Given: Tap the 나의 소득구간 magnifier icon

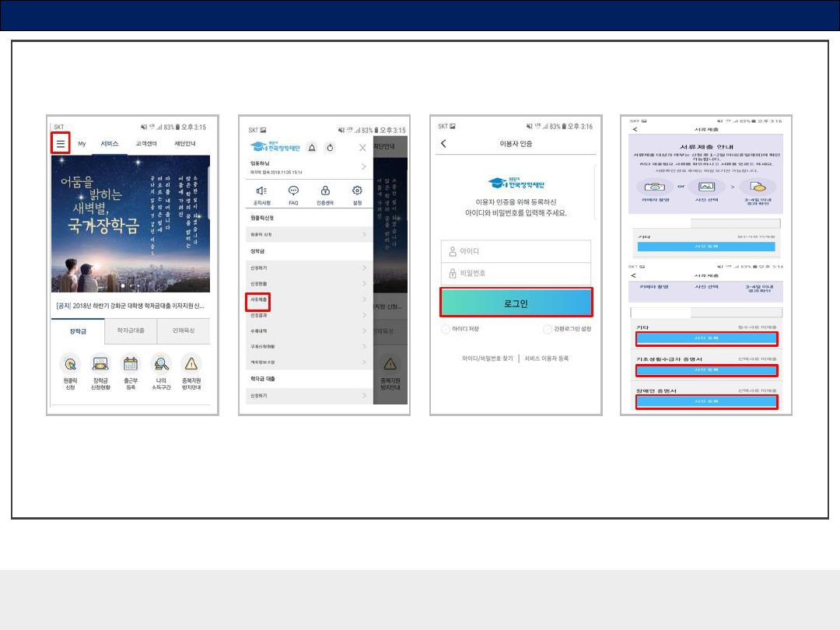Looking at the screenshot, I should [161, 363].
